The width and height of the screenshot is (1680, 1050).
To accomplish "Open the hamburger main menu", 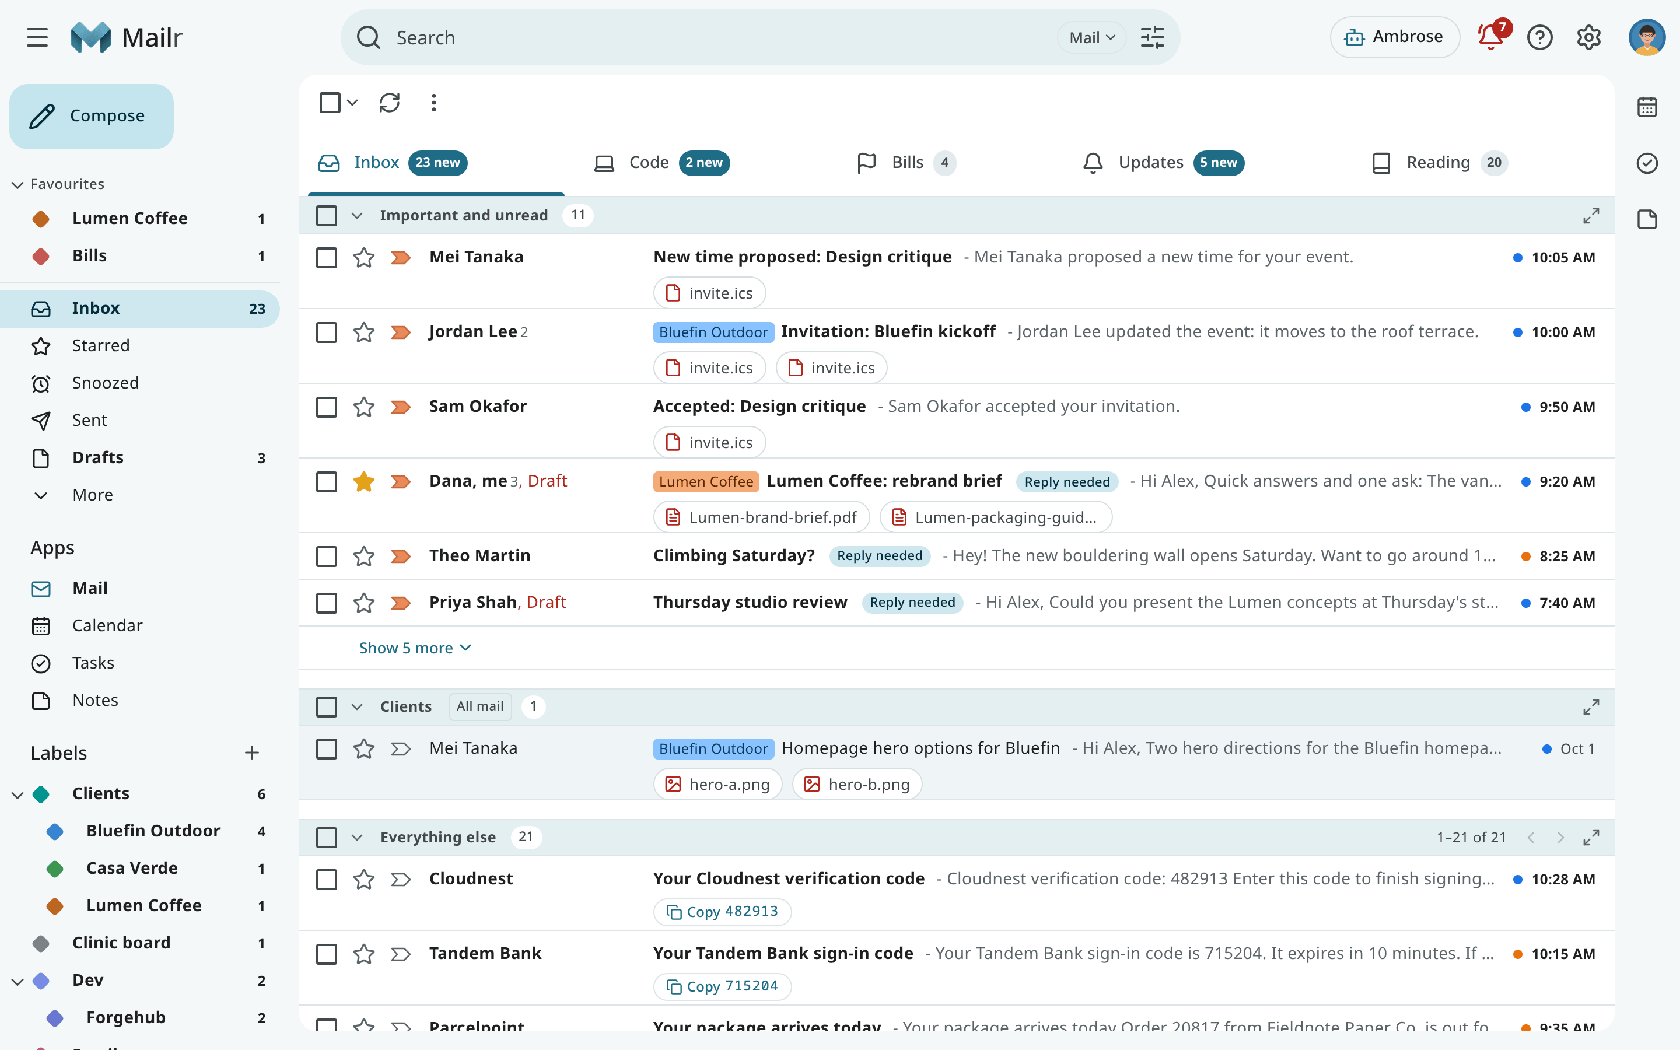I will pos(37,37).
